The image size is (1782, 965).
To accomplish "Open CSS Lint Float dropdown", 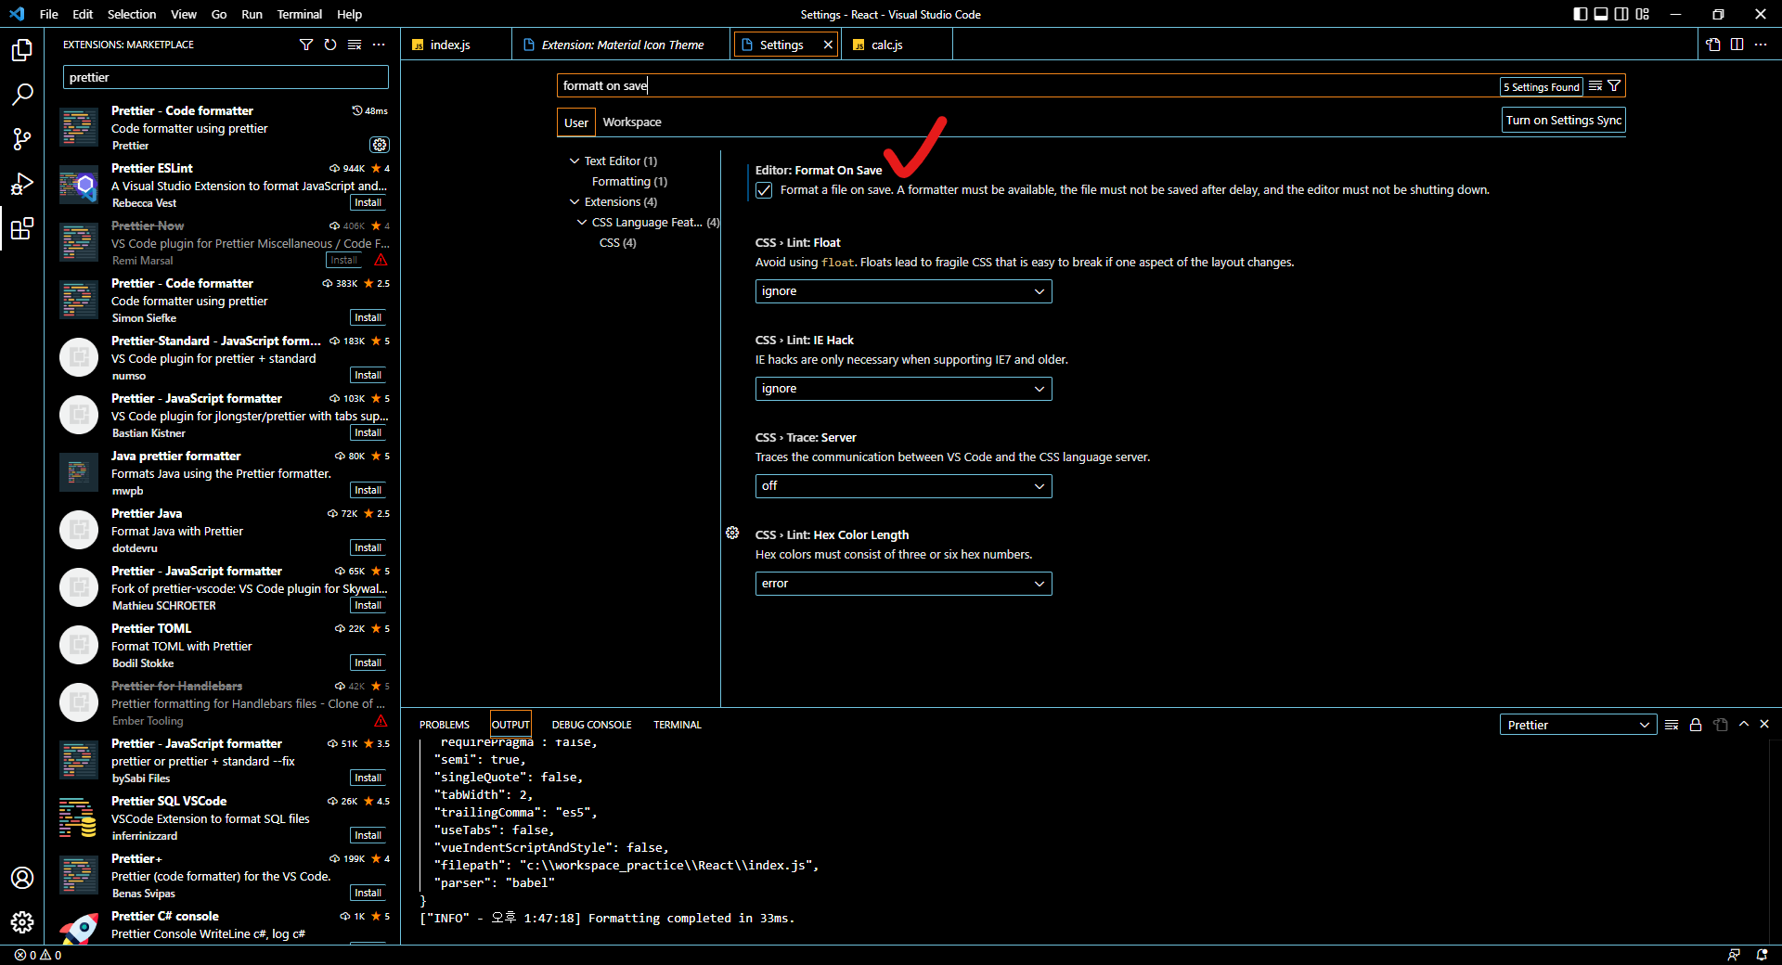I will tap(904, 291).
